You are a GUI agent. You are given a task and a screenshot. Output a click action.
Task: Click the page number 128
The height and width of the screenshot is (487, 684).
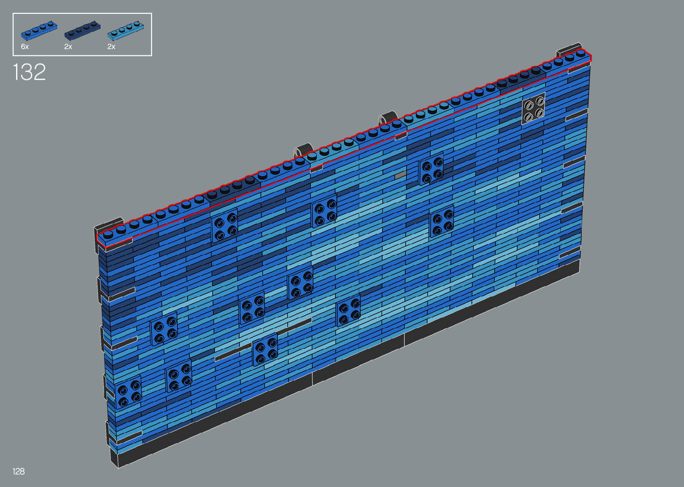19,471
